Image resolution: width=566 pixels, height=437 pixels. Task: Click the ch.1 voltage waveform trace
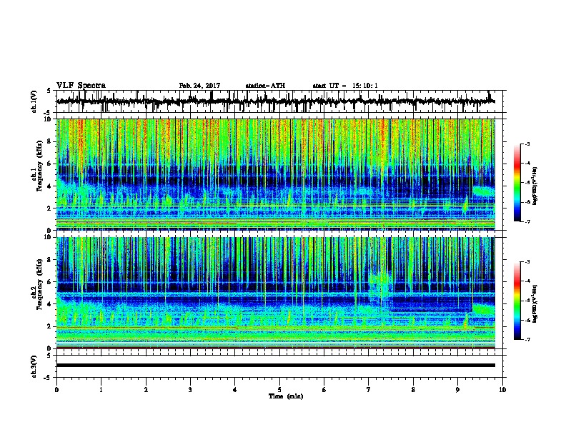click(x=275, y=101)
